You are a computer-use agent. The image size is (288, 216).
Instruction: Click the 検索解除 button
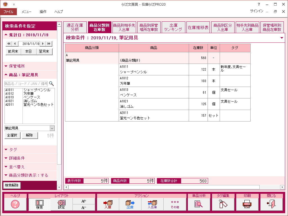[x=12, y=185]
